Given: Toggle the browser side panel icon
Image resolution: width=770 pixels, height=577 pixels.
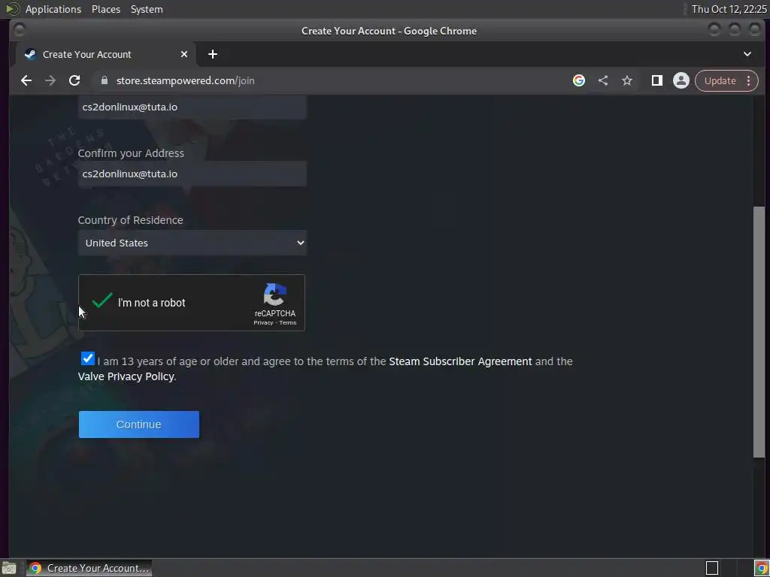Looking at the screenshot, I should (656, 80).
